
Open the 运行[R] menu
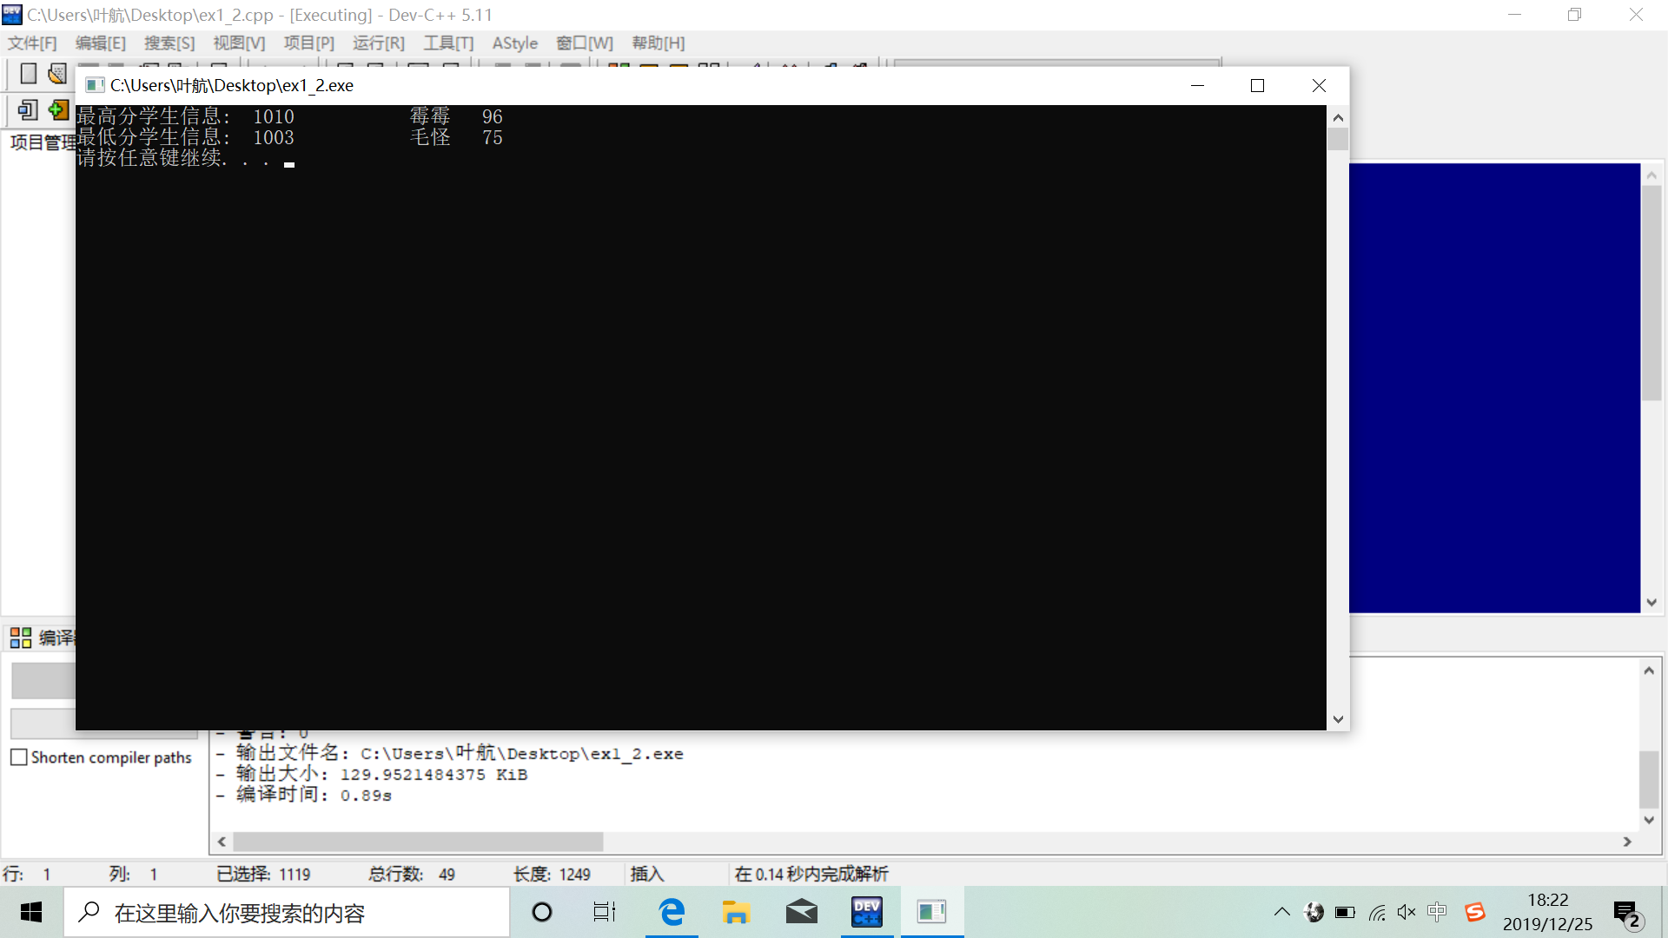pos(379,43)
